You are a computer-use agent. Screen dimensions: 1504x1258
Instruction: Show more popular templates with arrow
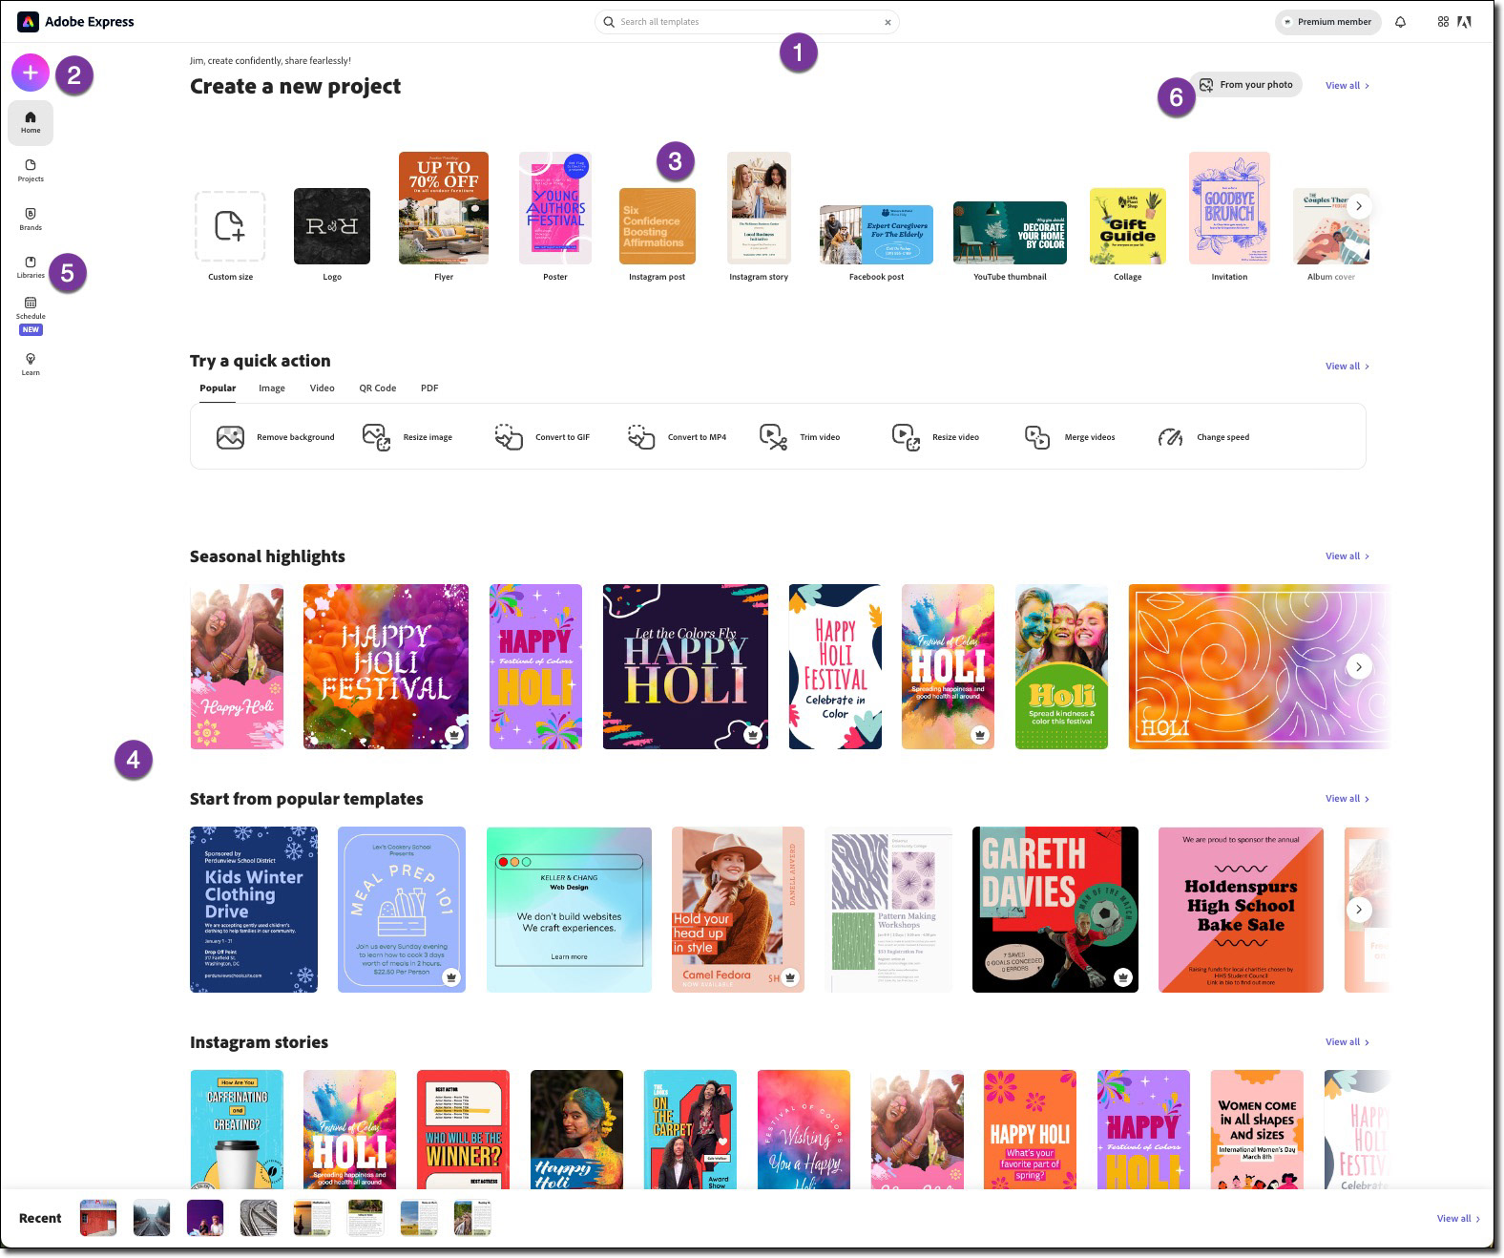point(1359,909)
